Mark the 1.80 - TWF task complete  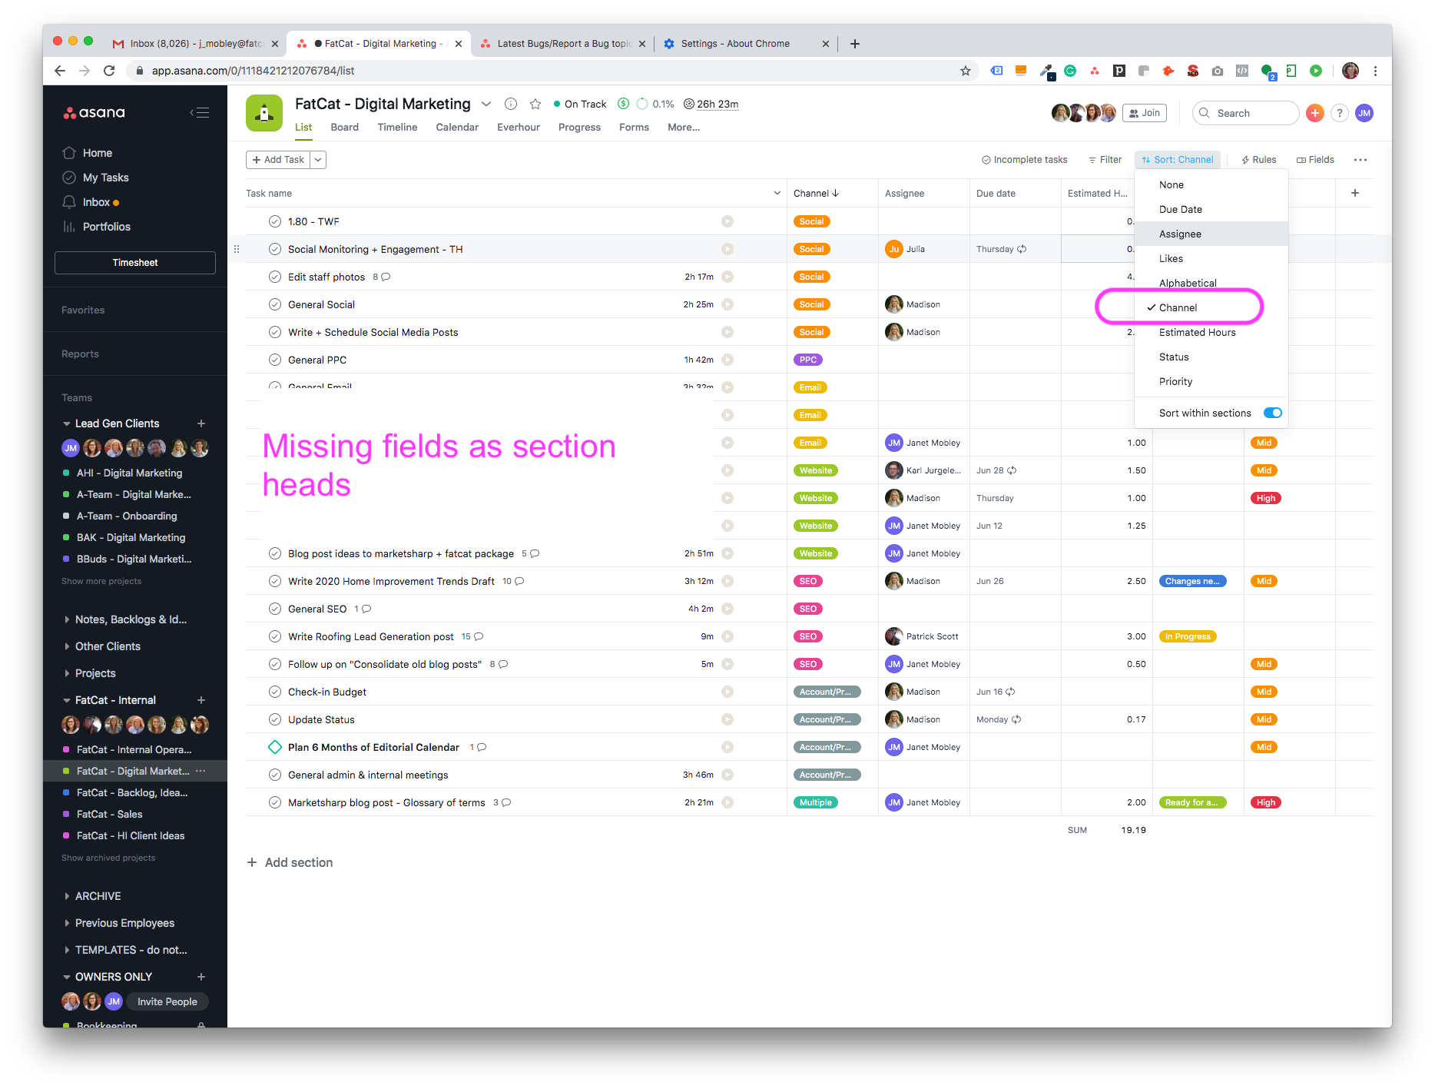click(275, 221)
